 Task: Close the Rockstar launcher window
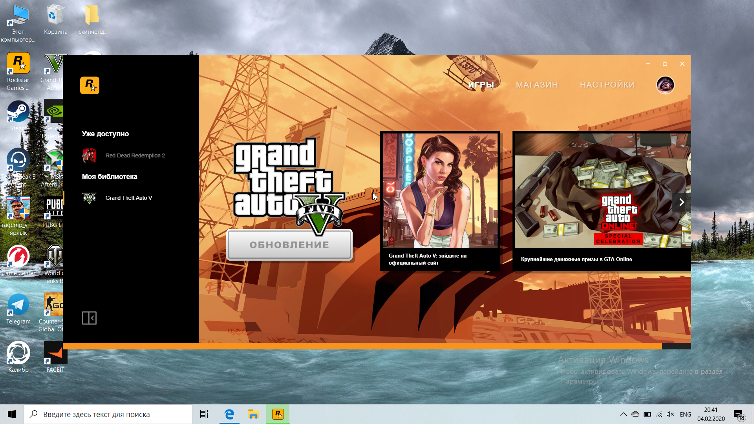682,64
